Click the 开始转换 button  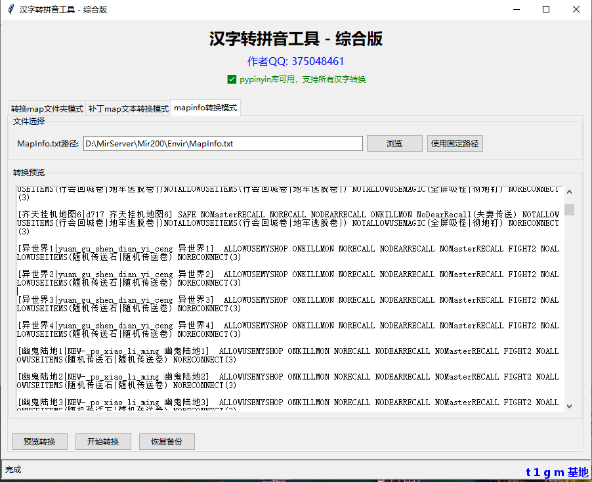pyautogui.click(x=103, y=441)
